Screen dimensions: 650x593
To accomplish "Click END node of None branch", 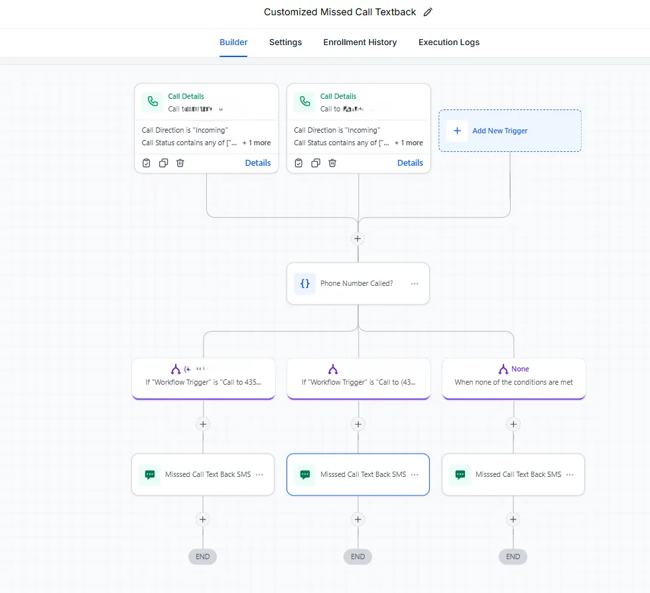I will point(513,557).
